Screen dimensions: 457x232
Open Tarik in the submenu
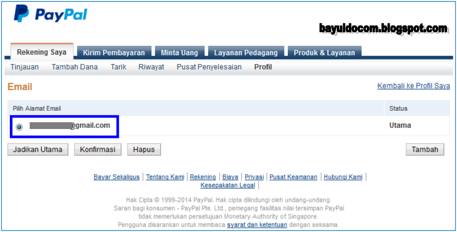pyautogui.click(x=118, y=67)
